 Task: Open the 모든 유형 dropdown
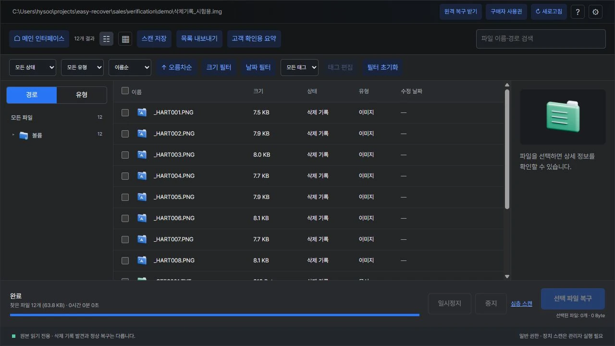coord(82,68)
